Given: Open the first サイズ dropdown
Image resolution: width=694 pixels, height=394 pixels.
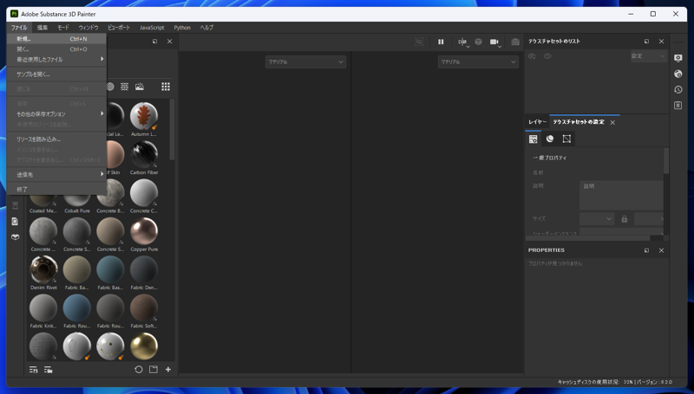Looking at the screenshot, I should 597,218.
